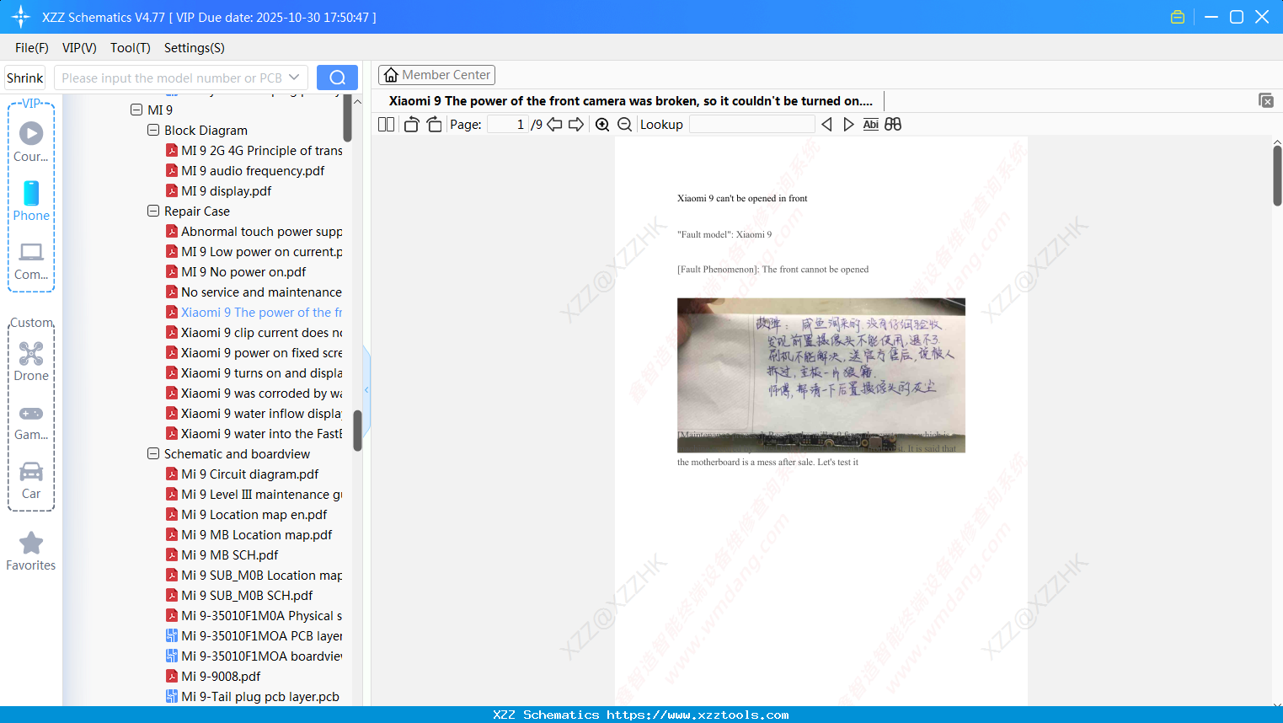Click the blue search button
Viewport: 1283px width, 723px height.
337,78
